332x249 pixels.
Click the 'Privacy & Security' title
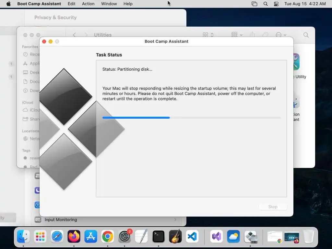(55, 18)
